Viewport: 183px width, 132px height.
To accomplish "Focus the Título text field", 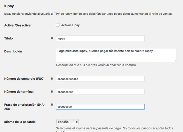I will tap(100, 38).
